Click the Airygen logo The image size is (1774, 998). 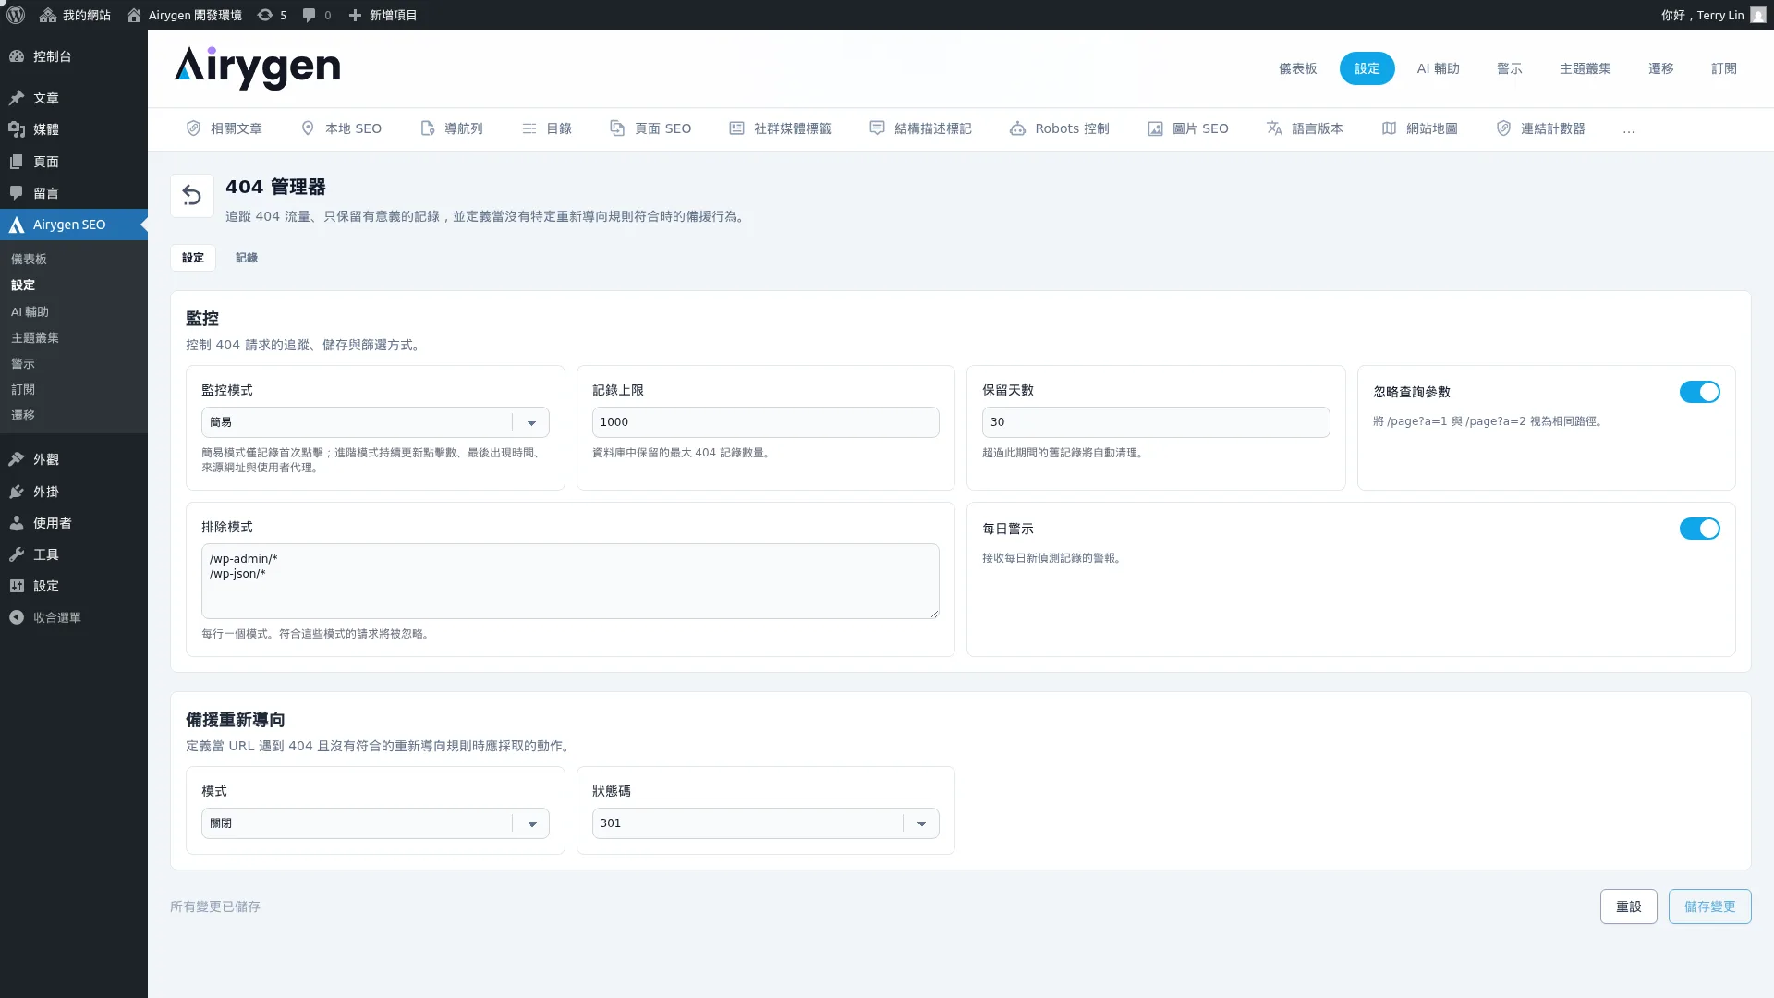257,68
